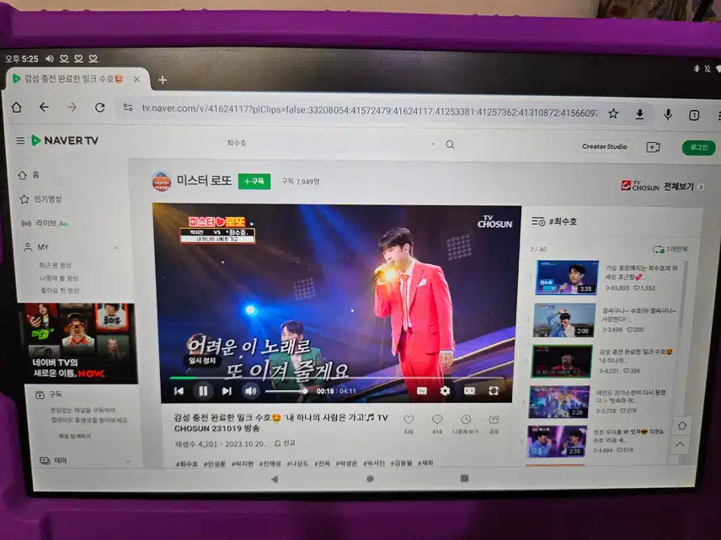Subscribe with the green +구독 button
The height and width of the screenshot is (540, 721).
coord(254,182)
